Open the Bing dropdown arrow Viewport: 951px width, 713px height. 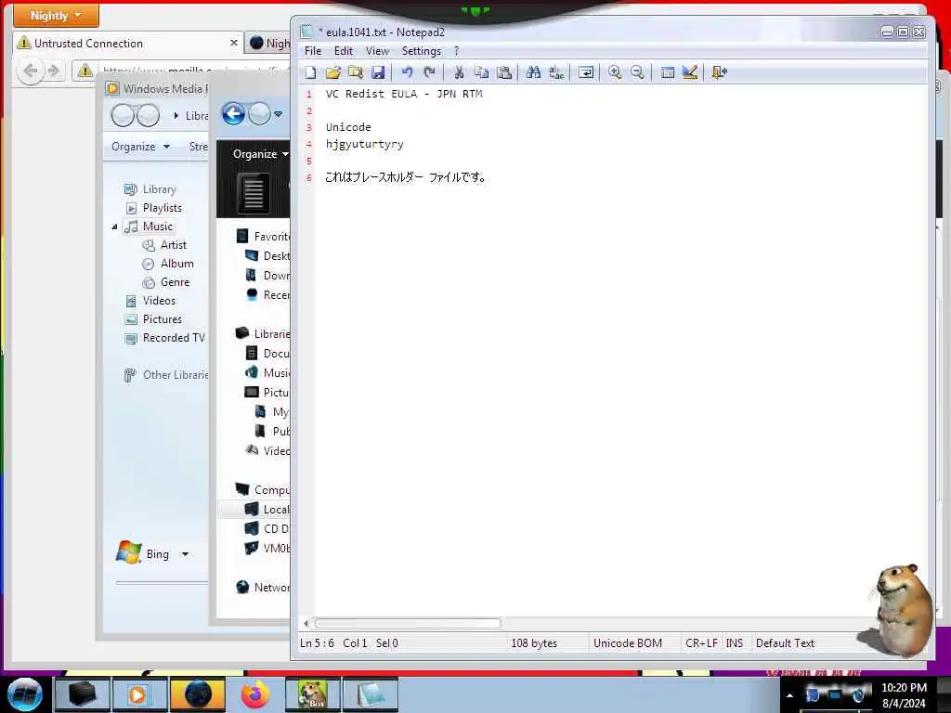pos(186,554)
